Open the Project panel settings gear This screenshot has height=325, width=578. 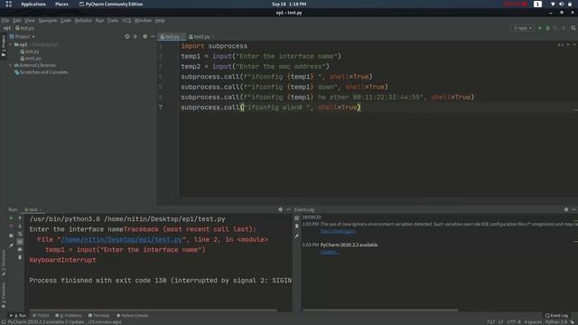point(144,36)
